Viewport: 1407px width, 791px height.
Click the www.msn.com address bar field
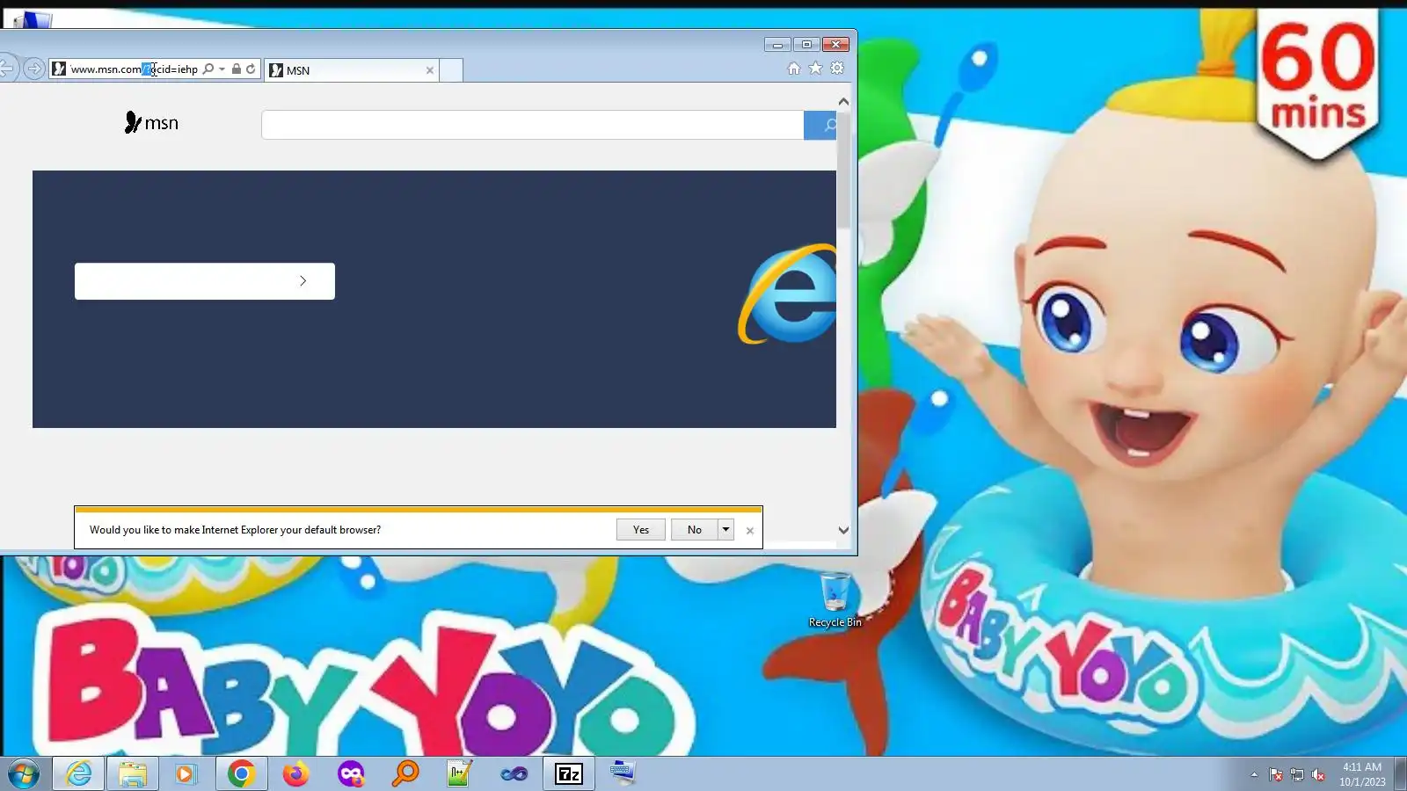(x=134, y=69)
